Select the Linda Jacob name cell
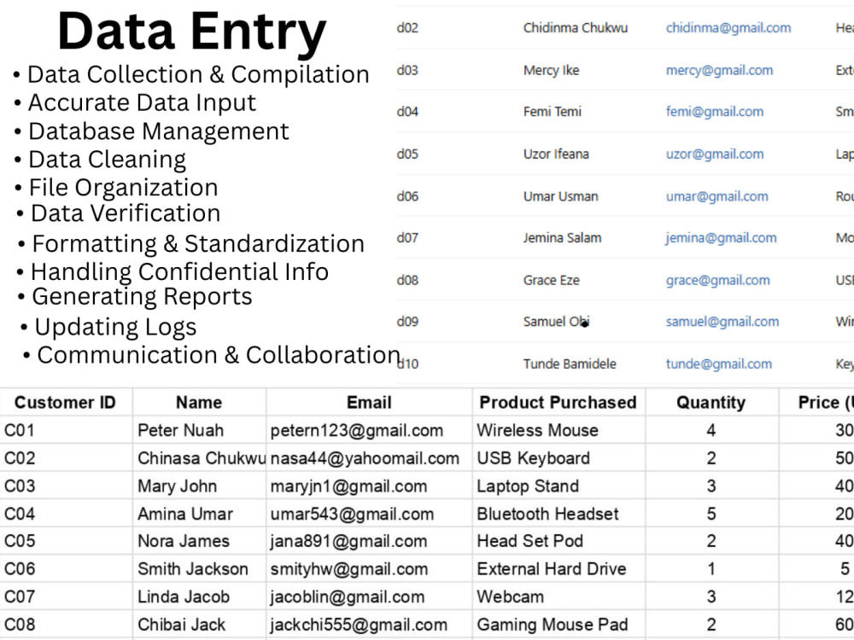The width and height of the screenshot is (854, 640). tap(199, 596)
